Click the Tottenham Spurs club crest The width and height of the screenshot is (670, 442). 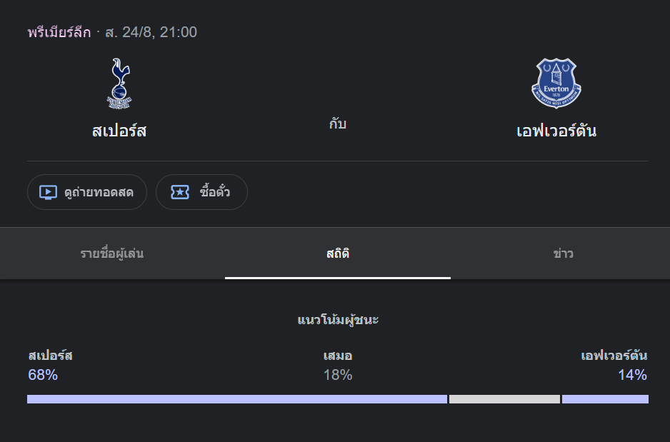[119, 84]
